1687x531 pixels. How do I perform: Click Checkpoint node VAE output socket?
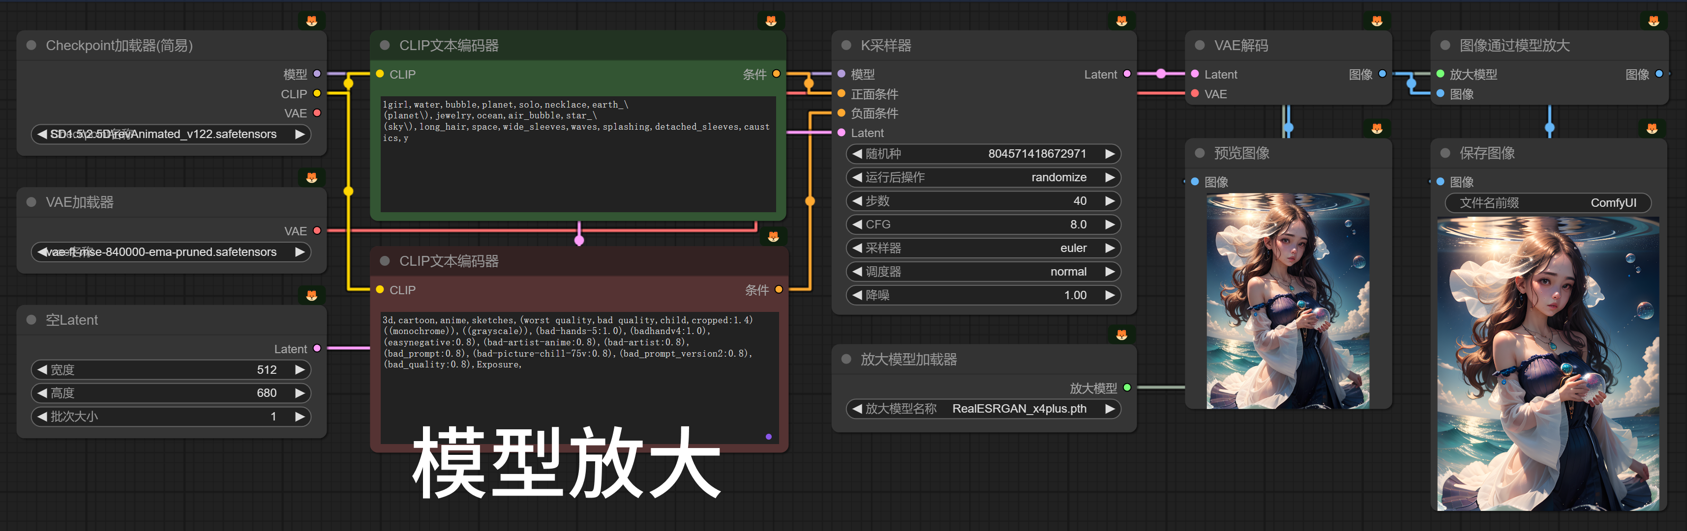pos(317,113)
